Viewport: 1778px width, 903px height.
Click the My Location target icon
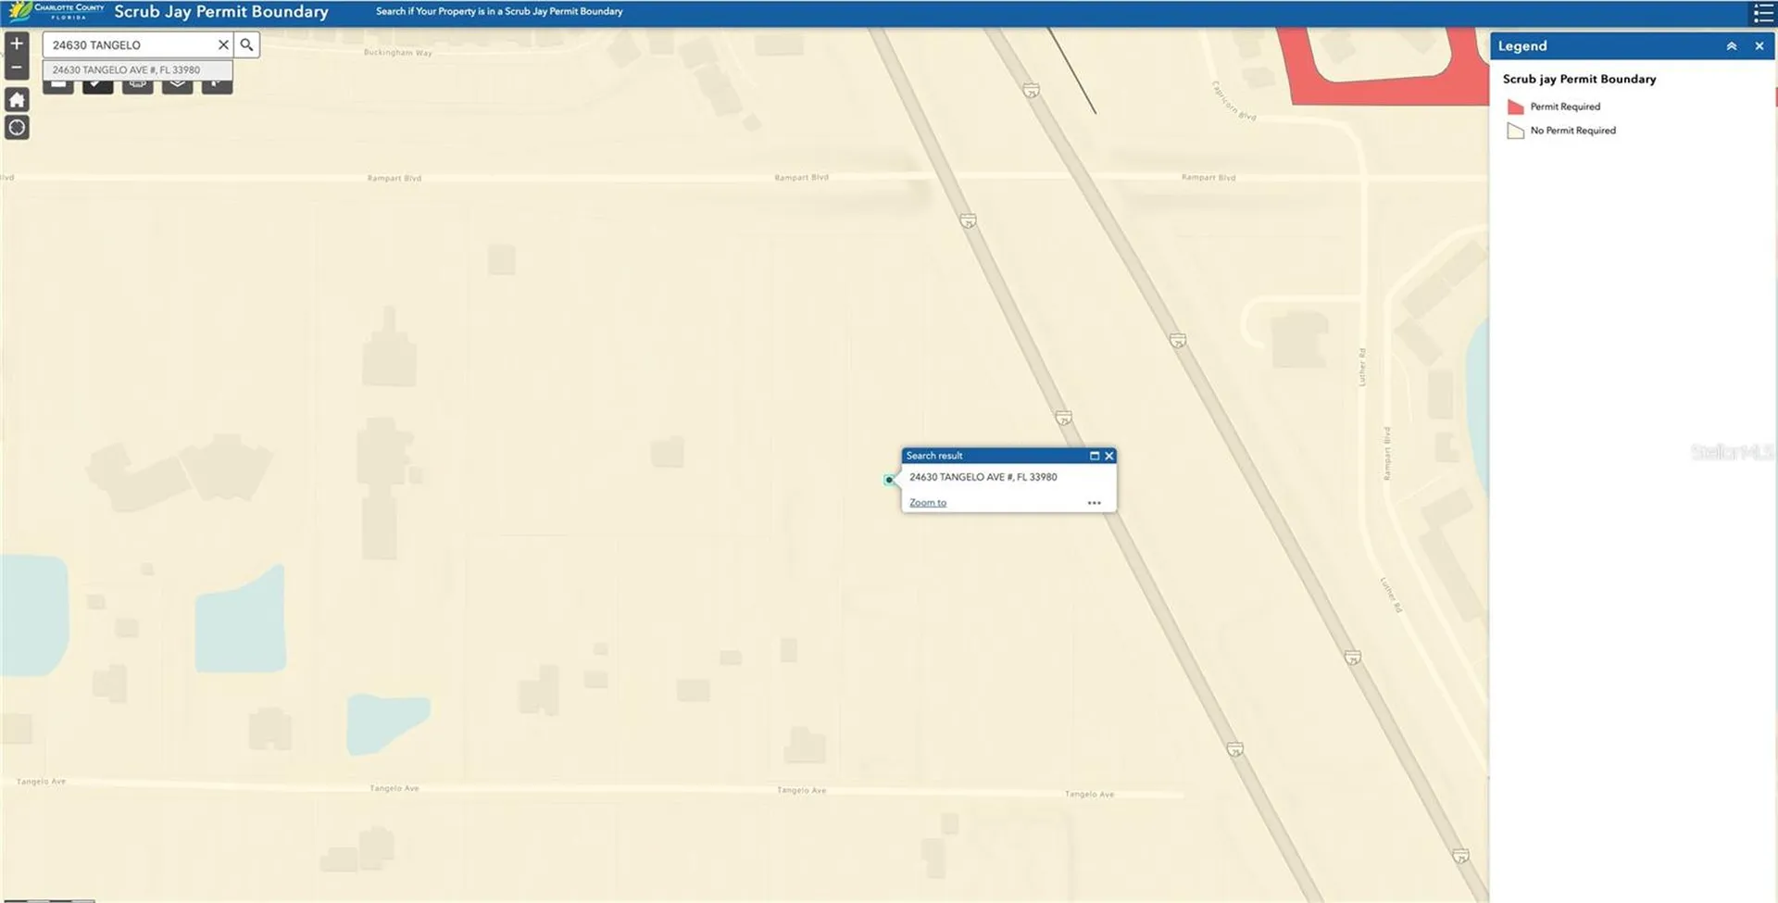click(x=17, y=127)
